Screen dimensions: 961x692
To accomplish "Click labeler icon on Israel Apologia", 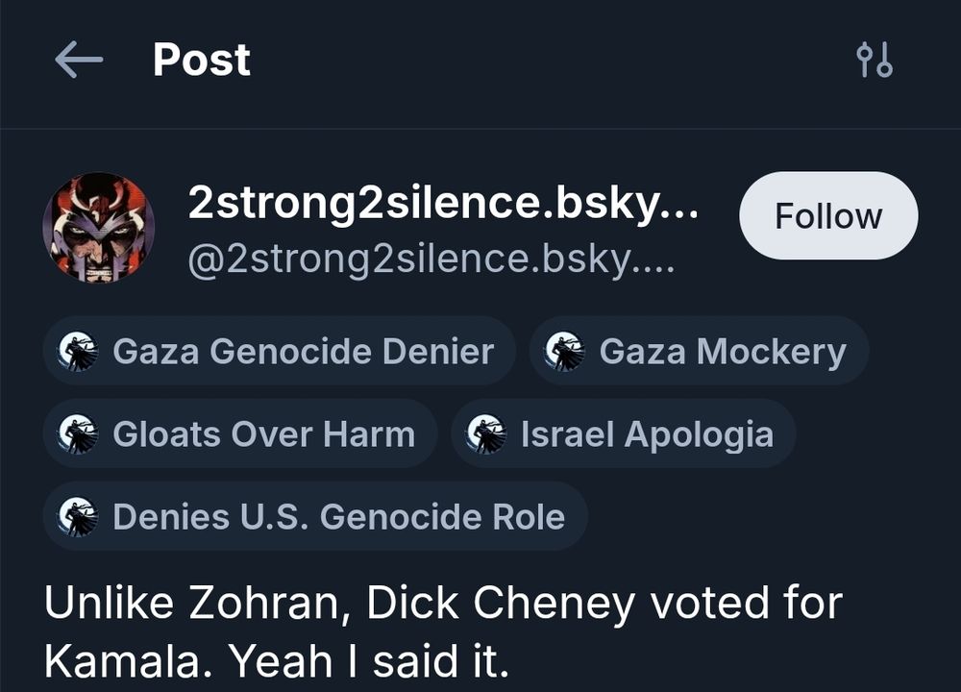I will [486, 434].
